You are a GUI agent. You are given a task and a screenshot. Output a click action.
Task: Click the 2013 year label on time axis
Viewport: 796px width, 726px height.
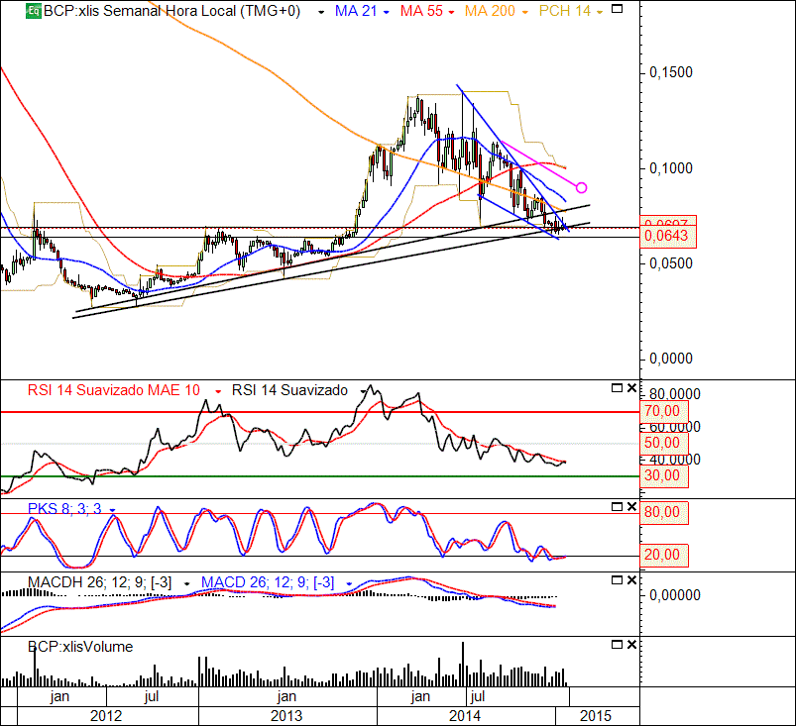pos(286,716)
